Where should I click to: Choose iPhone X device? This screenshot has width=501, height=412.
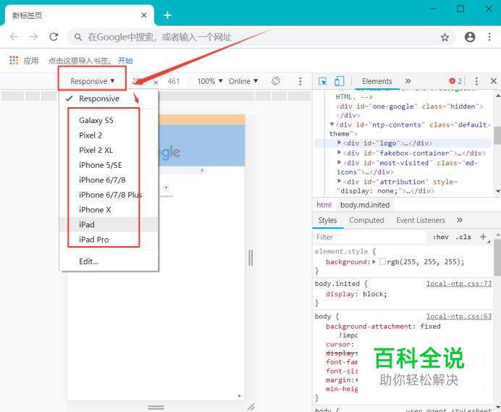(x=109, y=210)
